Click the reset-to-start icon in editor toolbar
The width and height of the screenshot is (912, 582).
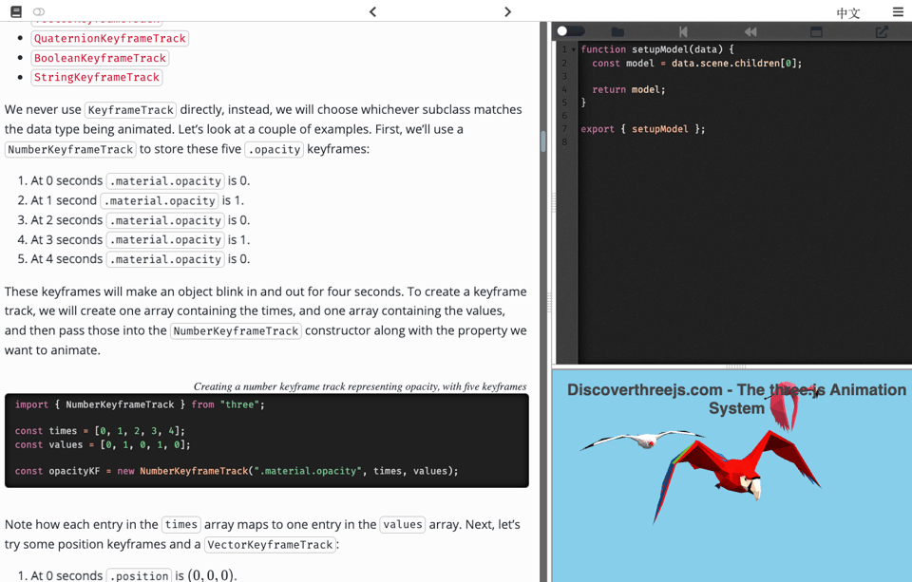[683, 31]
